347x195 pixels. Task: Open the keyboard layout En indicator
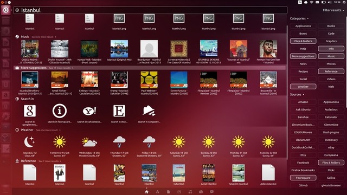(x=300, y=2)
